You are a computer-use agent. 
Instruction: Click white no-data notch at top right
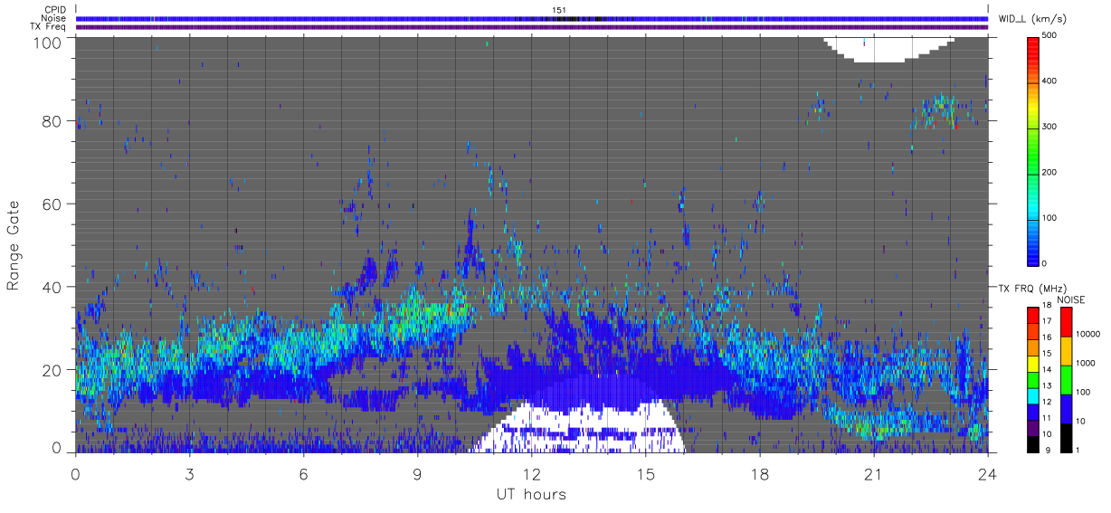891,50
